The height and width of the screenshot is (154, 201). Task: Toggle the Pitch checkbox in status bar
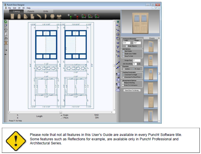point(61,118)
